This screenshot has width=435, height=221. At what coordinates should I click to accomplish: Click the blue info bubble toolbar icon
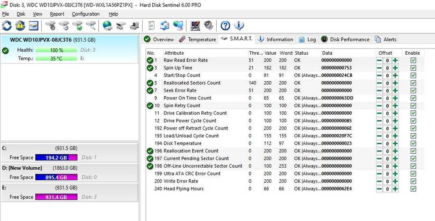[239, 26]
